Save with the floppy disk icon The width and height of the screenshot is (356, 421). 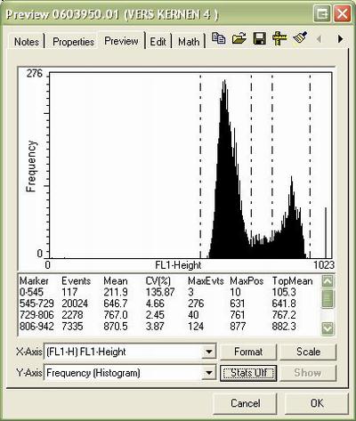coord(260,39)
